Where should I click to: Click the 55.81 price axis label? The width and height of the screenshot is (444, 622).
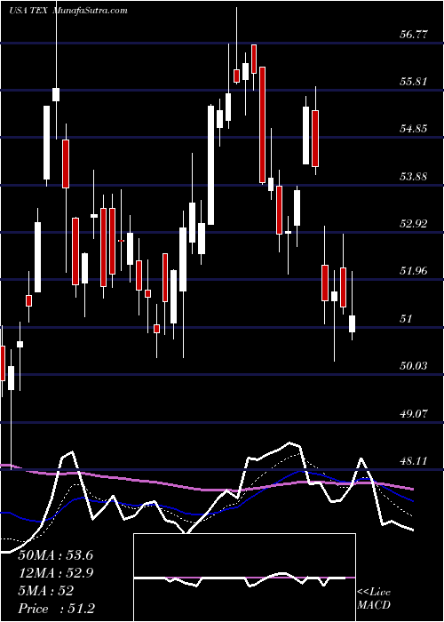(414, 82)
